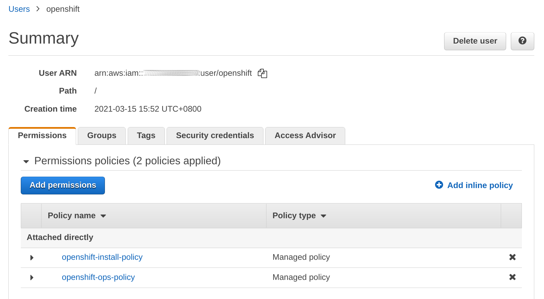Click the Add permissions button

[x=63, y=185]
